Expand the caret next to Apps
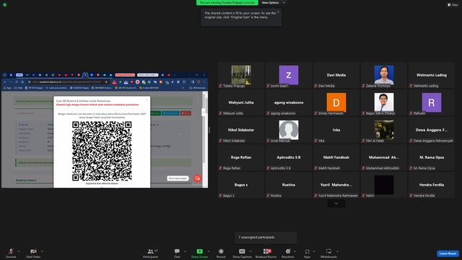462x260 pixels. pyautogui.click(x=314, y=251)
